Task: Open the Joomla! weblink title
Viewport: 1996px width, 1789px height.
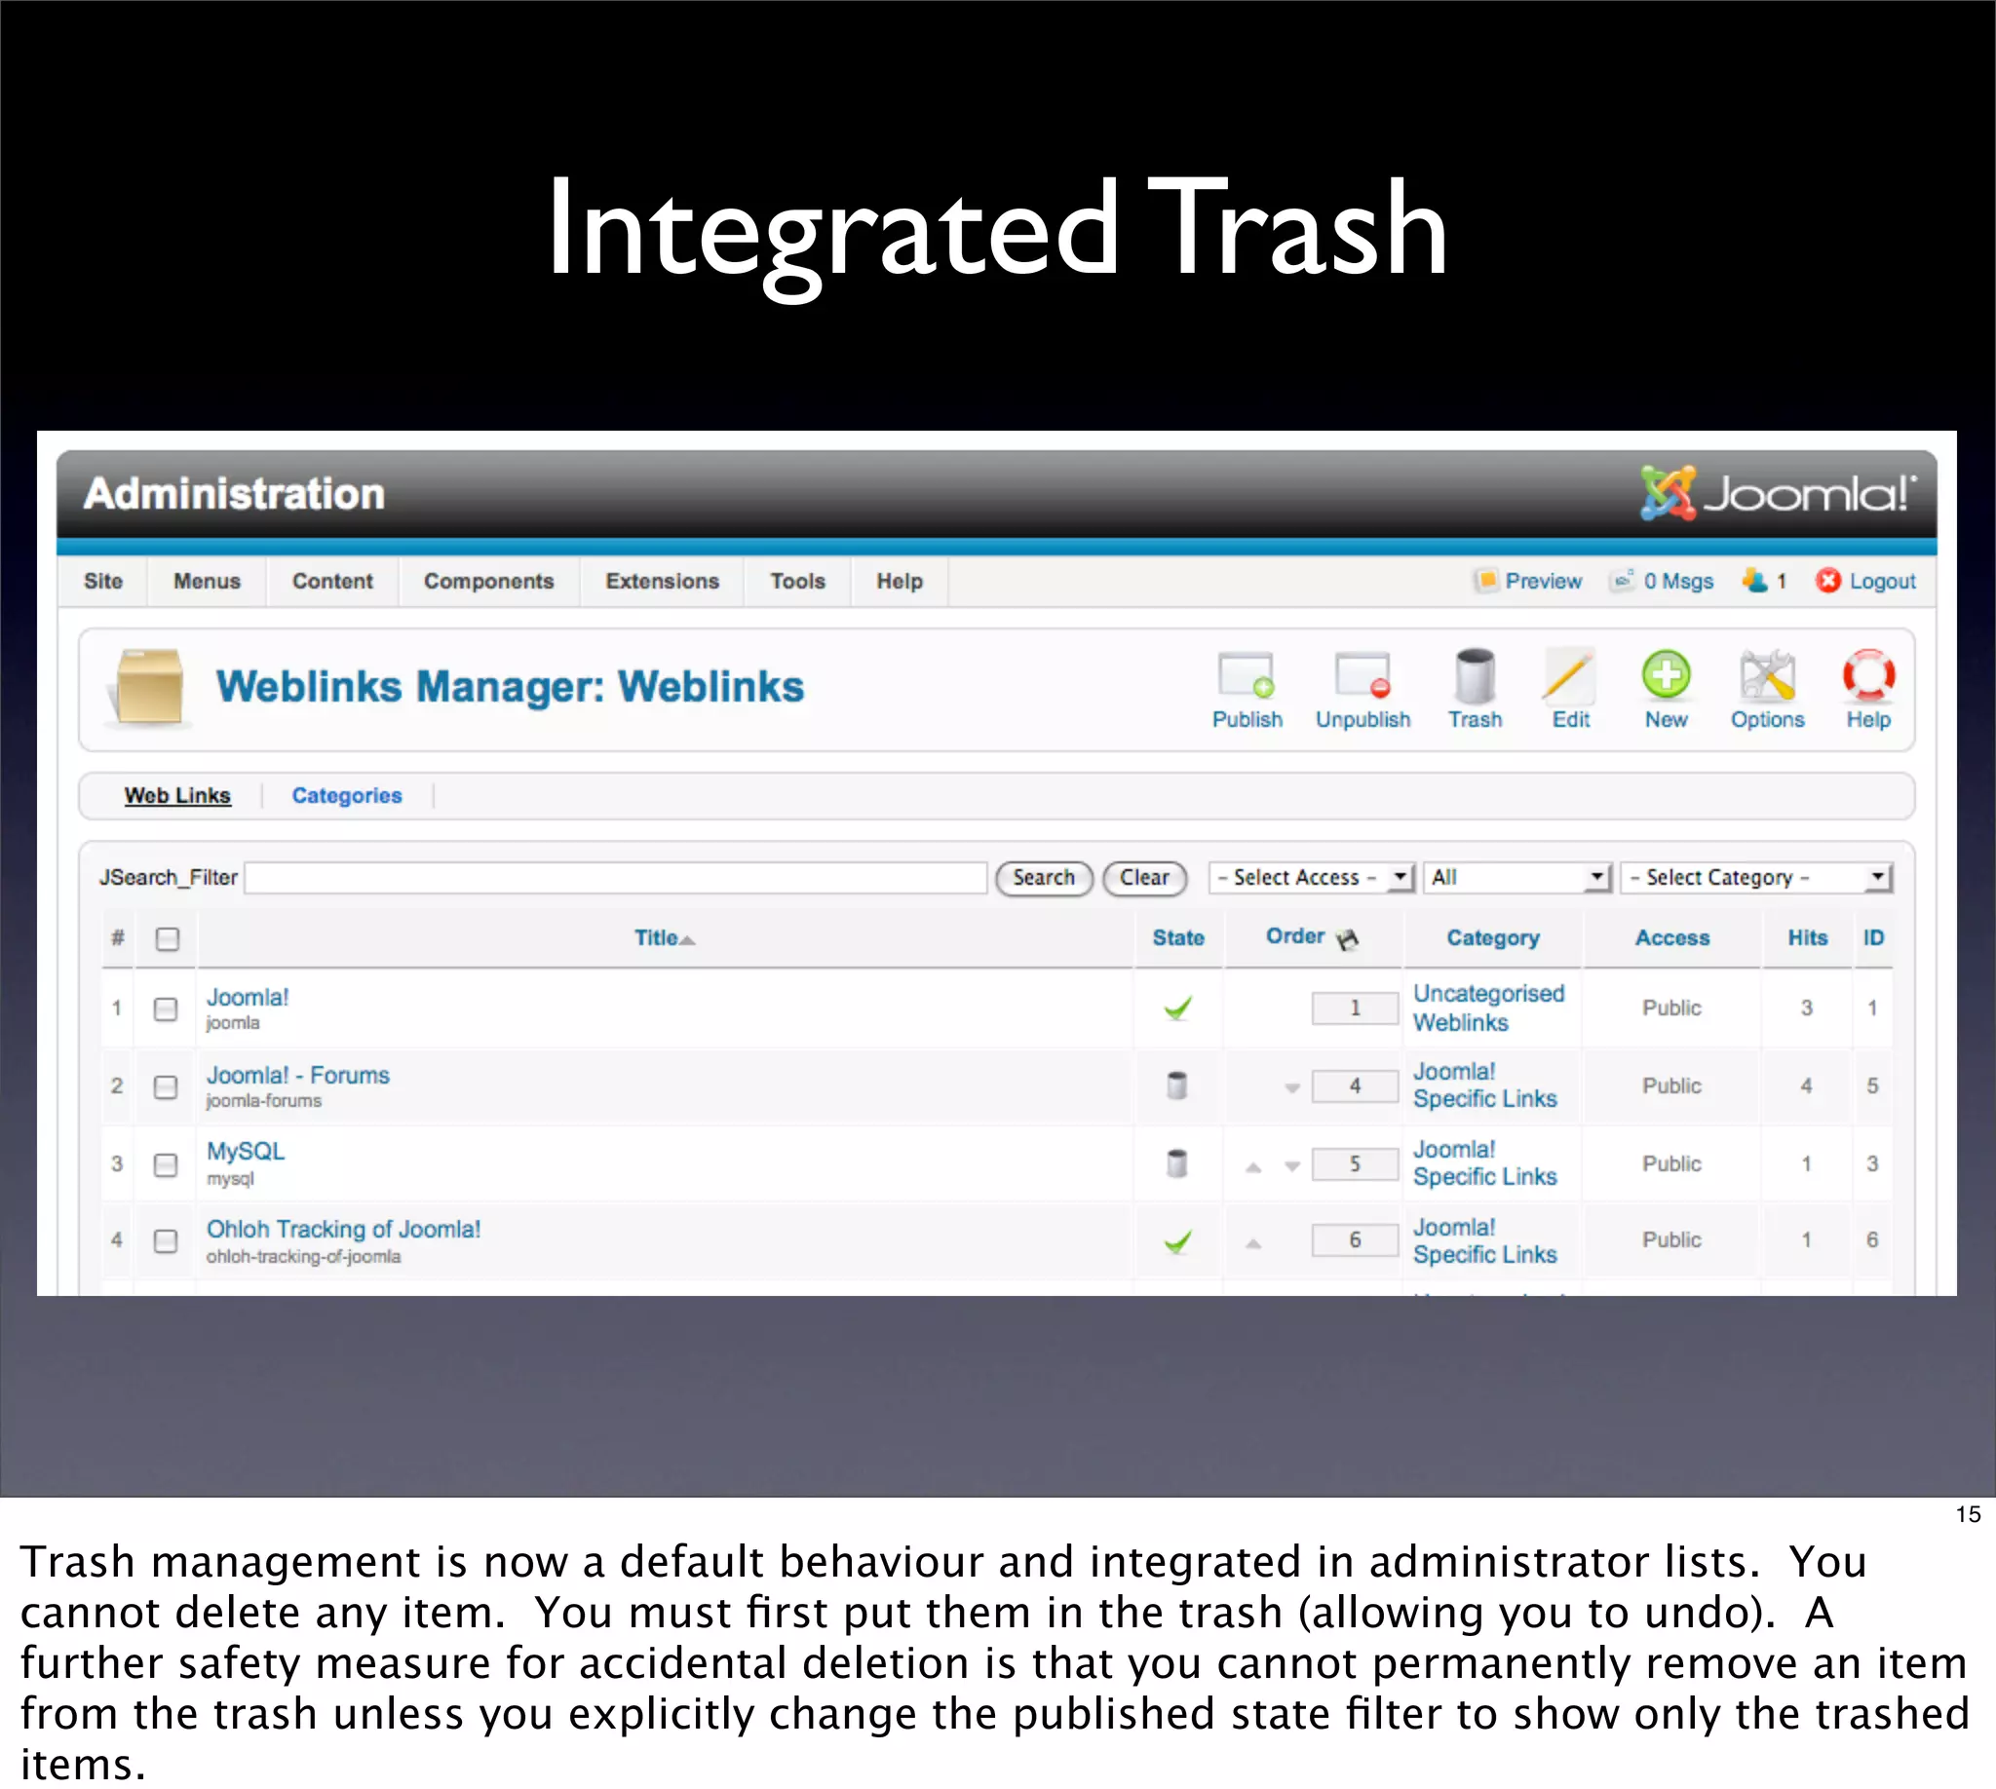Action: coord(247,997)
